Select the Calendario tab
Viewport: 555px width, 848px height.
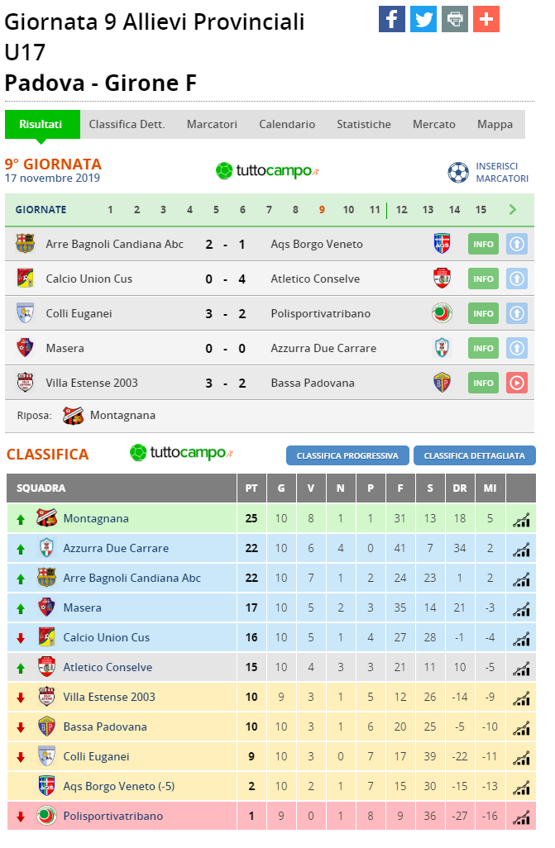[x=287, y=124]
